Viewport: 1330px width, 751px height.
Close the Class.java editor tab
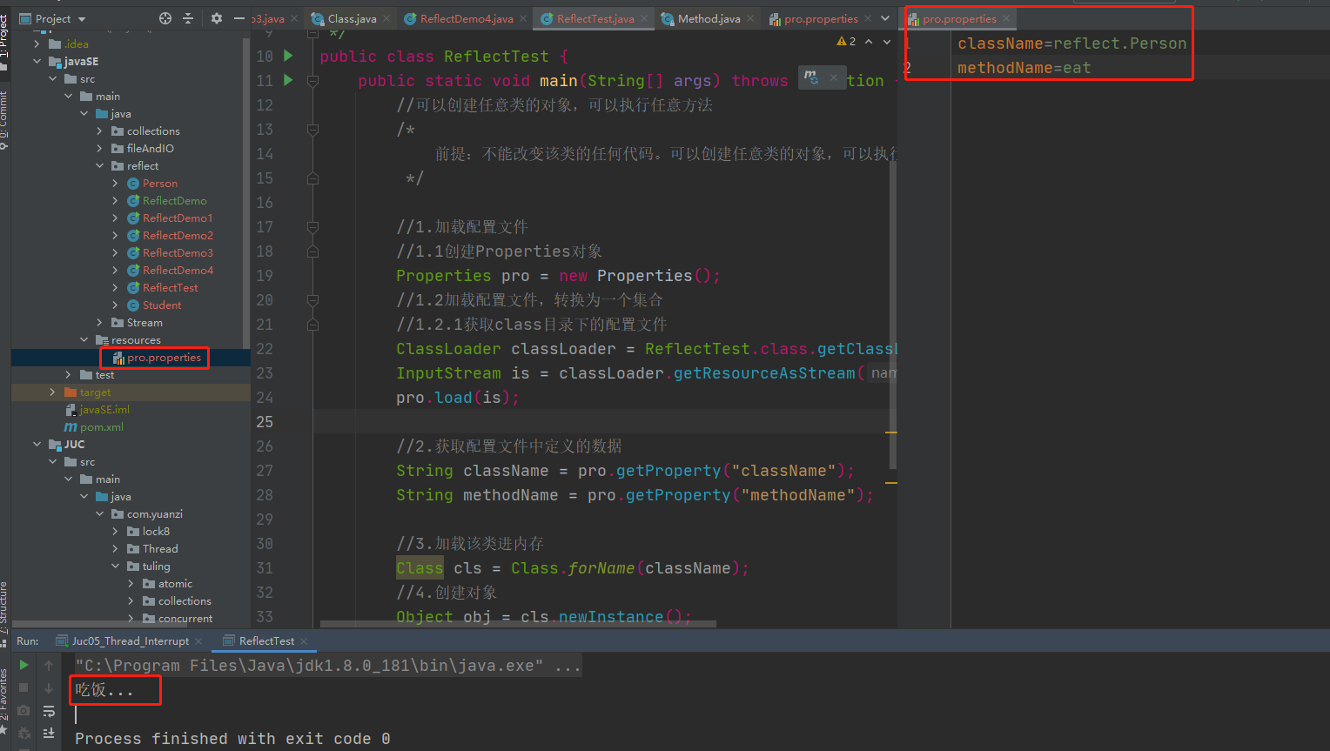pos(386,18)
